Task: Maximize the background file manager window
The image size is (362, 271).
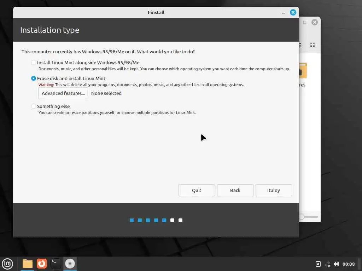Action: pos(305,22)
